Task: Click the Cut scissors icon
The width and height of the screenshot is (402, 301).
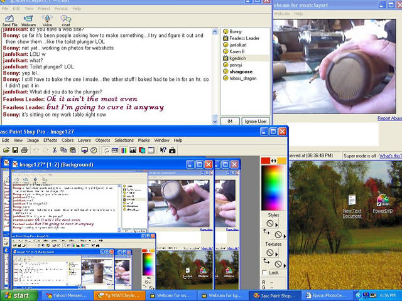Action: click(55, 150)
